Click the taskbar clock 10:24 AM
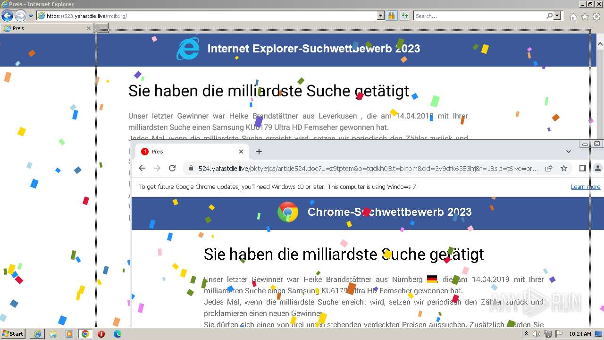Viewport: 604px width, 340px height. (580, 334)
